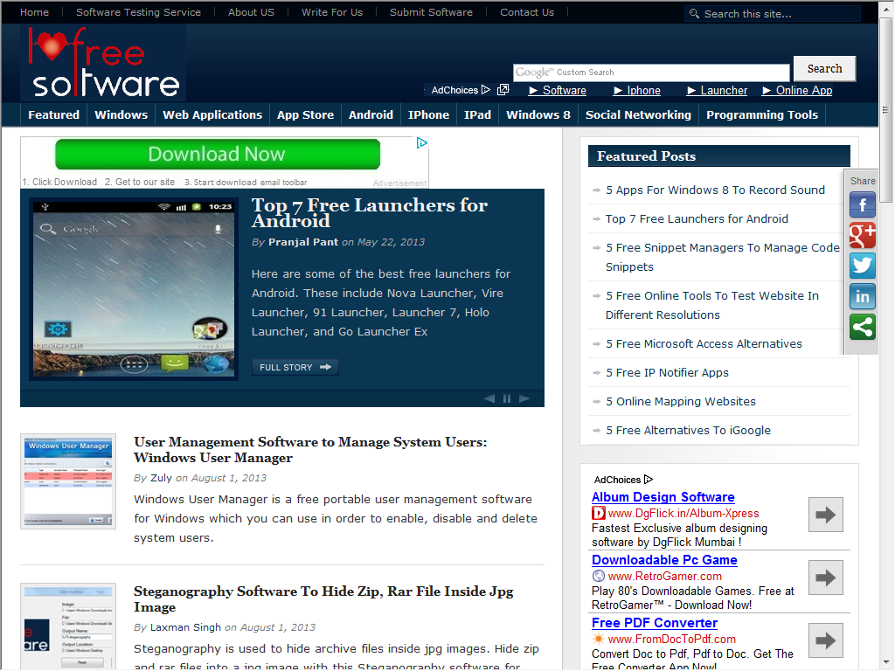The image size is (895, 671).
Task: Click the LinkedIn share icon
Action: [862, 296]
